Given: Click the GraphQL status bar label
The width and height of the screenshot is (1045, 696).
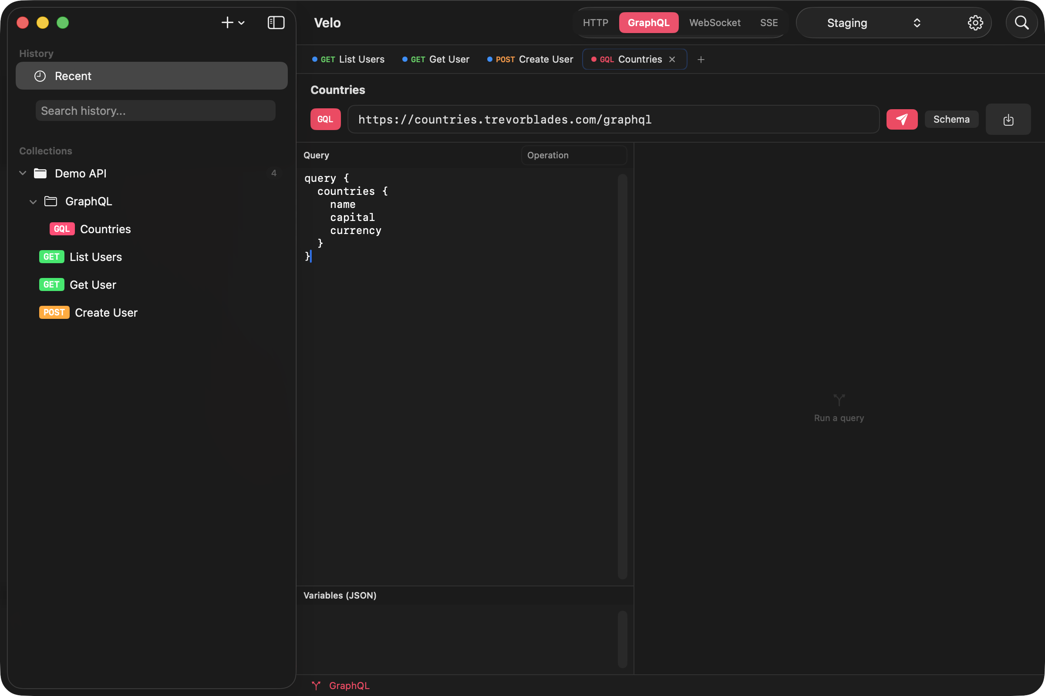Looking at the screenshot, I should (349, 686).
